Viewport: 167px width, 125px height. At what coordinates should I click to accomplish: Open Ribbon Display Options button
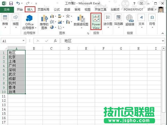click(141, 3)
